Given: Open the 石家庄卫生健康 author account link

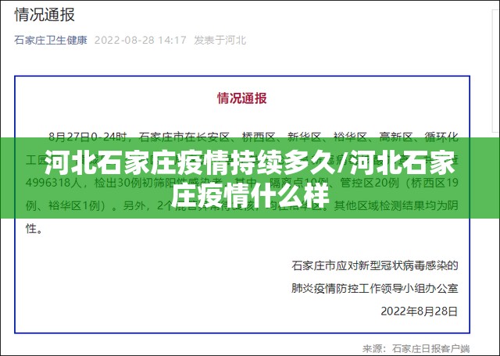Looking at the screenshot, I should pyautogui.click(x=51, y=40).
